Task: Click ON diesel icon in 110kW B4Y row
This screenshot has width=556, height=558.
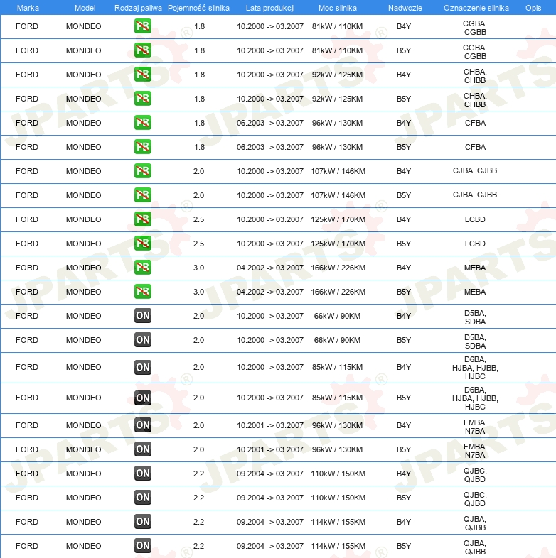Action: (143, 474)
